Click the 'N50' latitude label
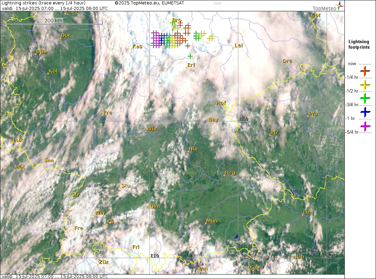Viewport: 376px width, 279px height. (x=244, y=119)
